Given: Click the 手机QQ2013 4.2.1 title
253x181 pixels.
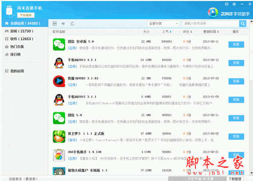Looking at the screenshot, I should tap(82, 60).
